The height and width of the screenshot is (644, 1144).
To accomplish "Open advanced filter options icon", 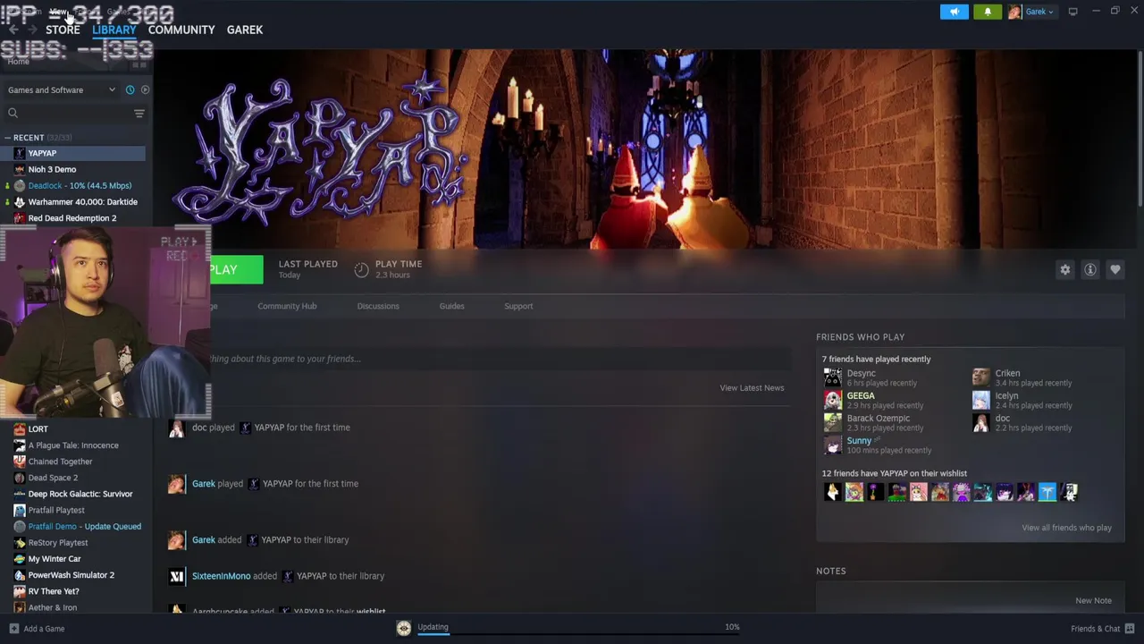I will [139, 113].
